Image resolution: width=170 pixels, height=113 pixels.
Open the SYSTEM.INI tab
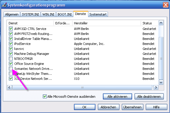click(x=30, y=14)
